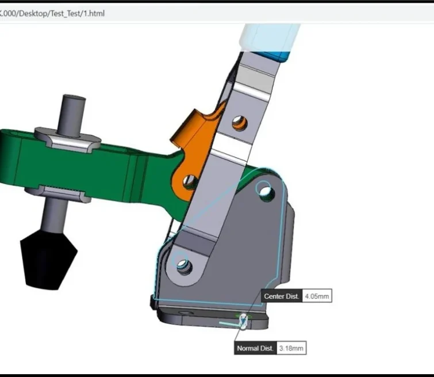Select the Center Dist. measurement label
Viewport: 434px width, 377px height.
282,296
